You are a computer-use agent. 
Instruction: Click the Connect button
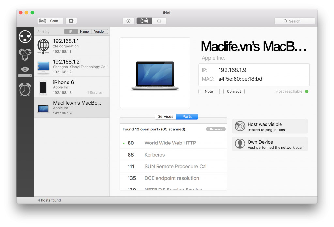pyautogui.click(x=234, y=91)
